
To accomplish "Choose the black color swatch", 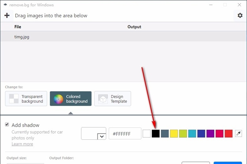I will click(156, 134).
